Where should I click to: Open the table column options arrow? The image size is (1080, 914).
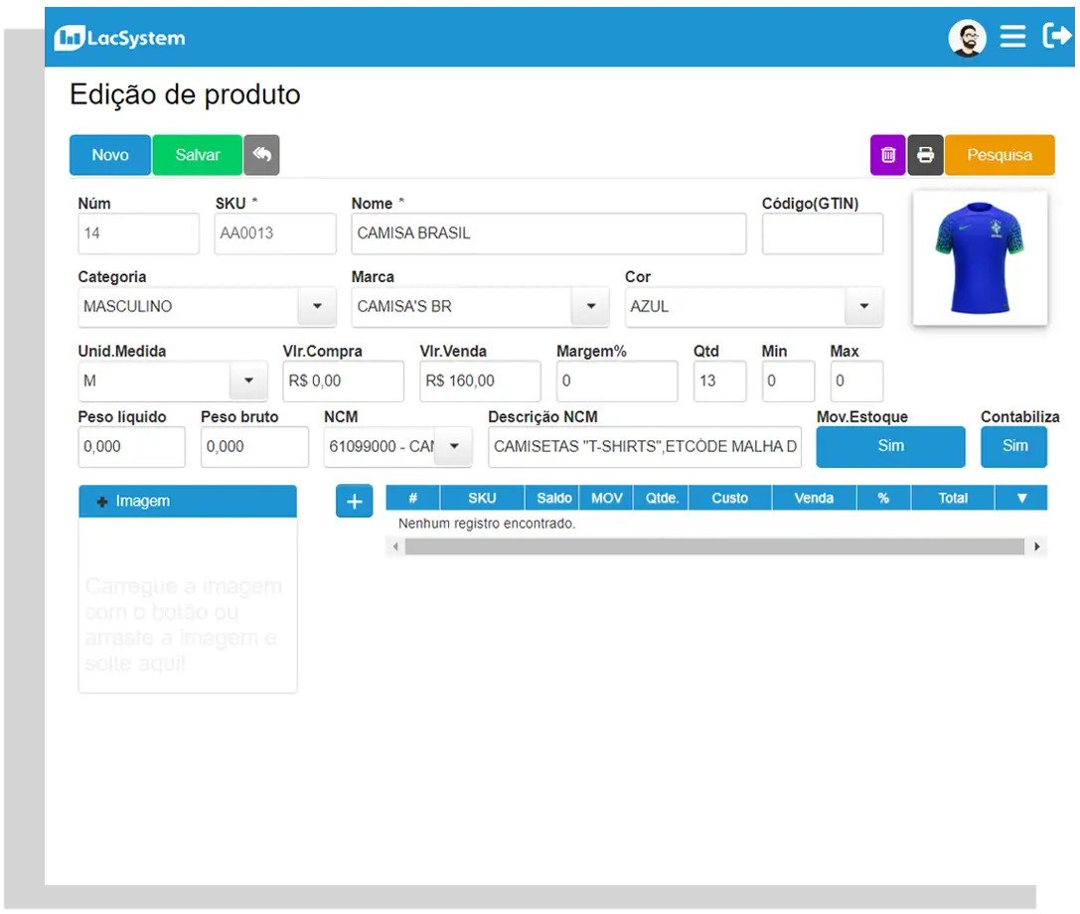pos(1021,498)
